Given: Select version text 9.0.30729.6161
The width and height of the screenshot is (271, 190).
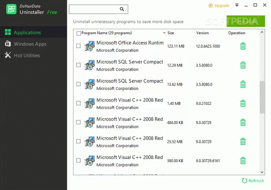Looking at the screenshot, I should tap(208, 161).
